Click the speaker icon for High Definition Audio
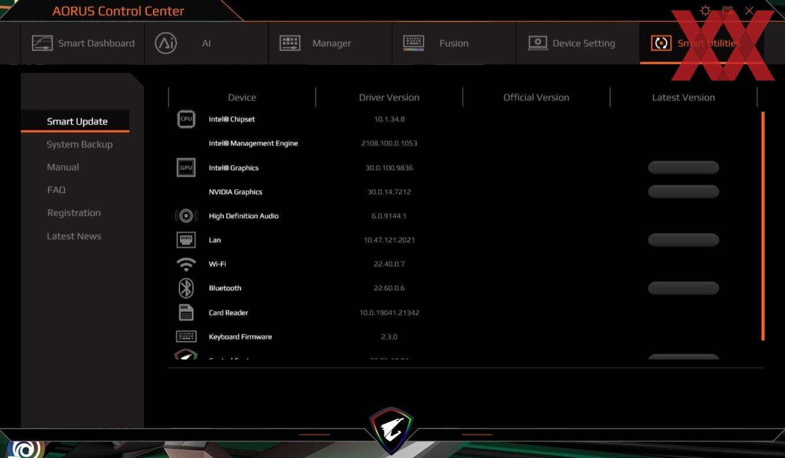This screenshot has height=458, width=785. 186,216
